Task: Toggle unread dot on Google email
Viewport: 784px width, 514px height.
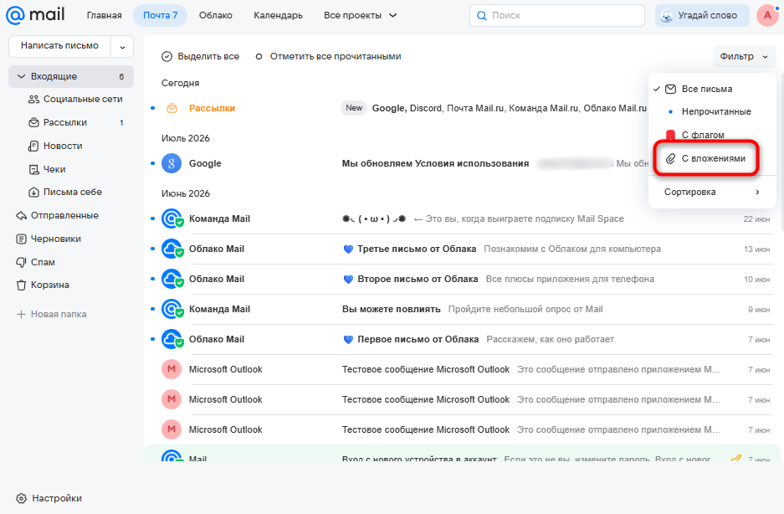Action: pyautogui.click(x=152, y=163)
